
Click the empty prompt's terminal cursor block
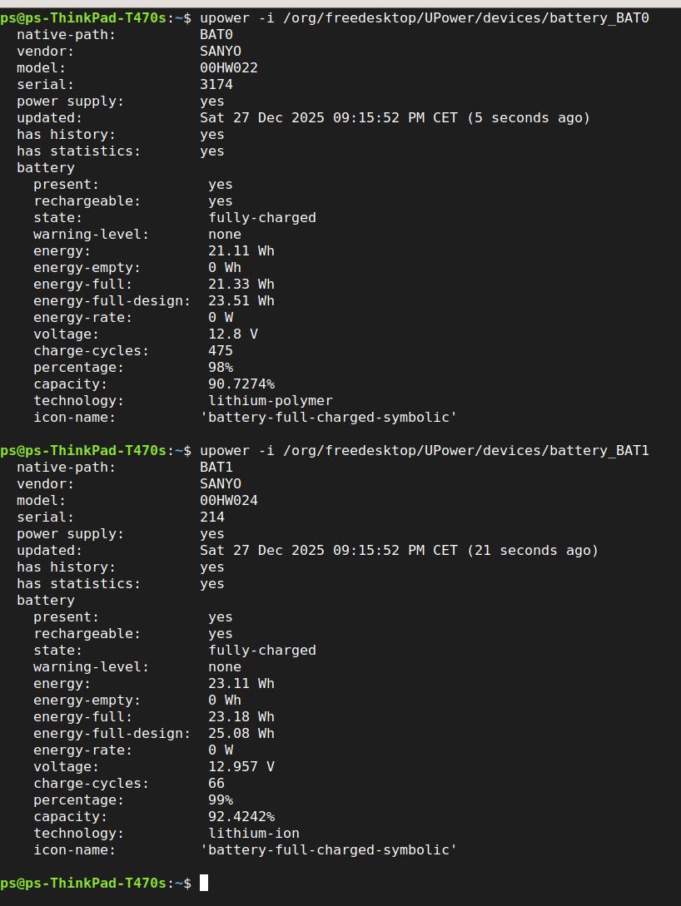click(204, 883)
